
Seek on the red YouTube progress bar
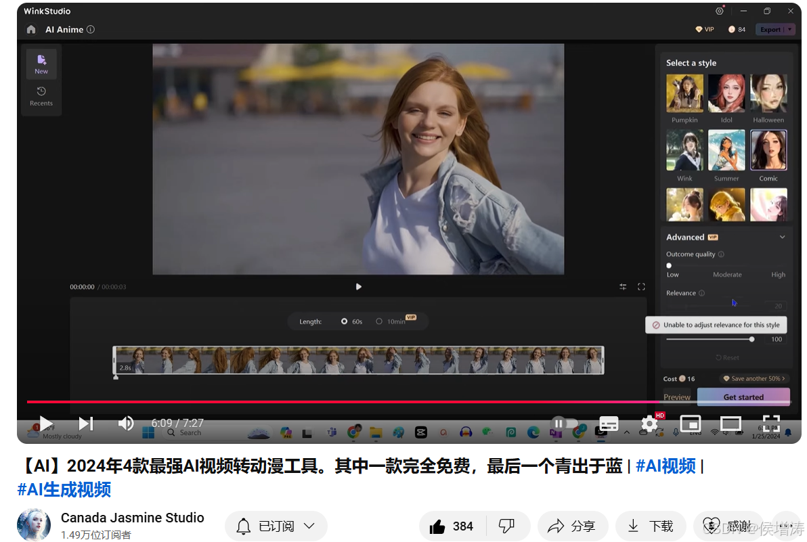[x=410, y=402]
